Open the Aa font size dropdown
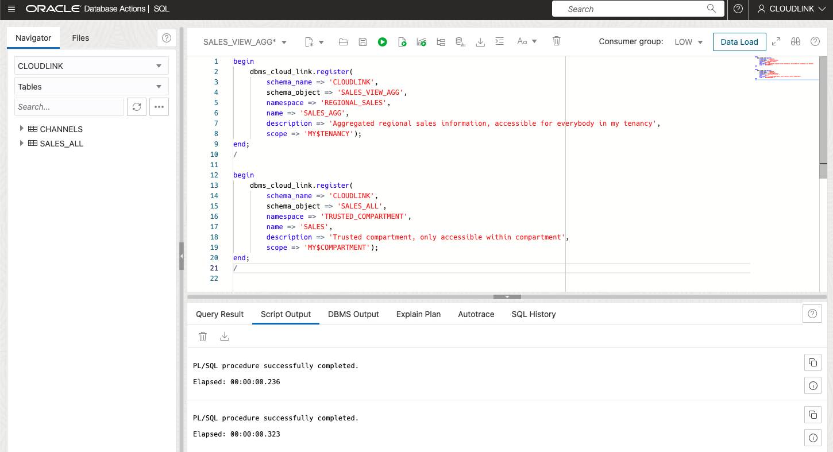This screenshot has height=452, width=833. (x=527, y=41)
